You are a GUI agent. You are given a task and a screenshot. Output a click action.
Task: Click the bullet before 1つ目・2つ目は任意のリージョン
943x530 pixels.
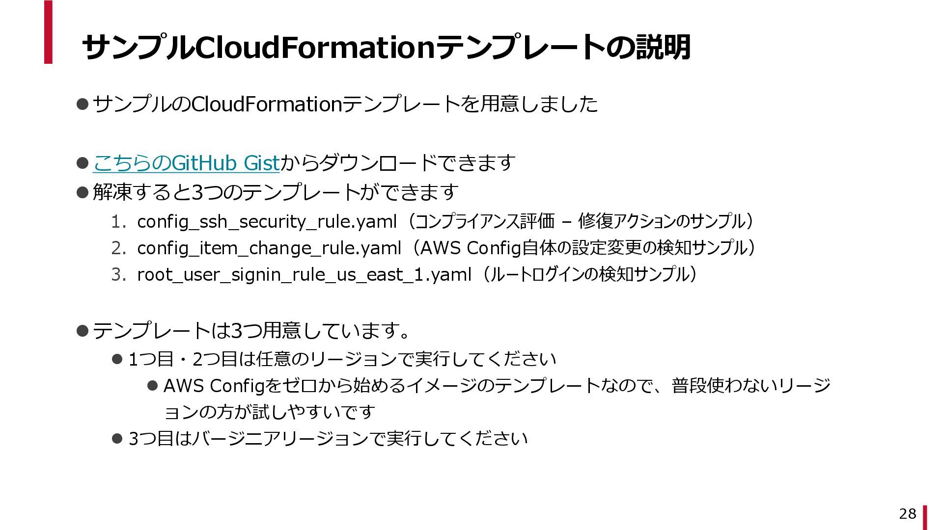pos(117,359)
